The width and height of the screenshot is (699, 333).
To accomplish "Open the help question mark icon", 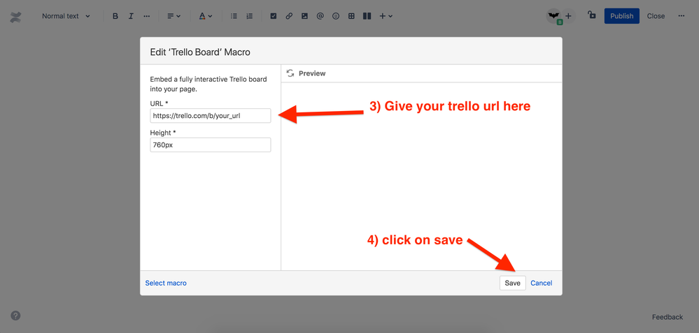I will (x=15, y=316).
